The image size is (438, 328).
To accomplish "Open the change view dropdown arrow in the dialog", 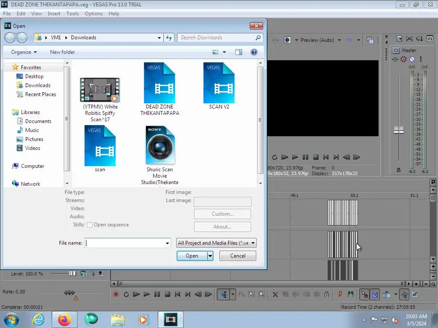I will [x=224, y=52].
